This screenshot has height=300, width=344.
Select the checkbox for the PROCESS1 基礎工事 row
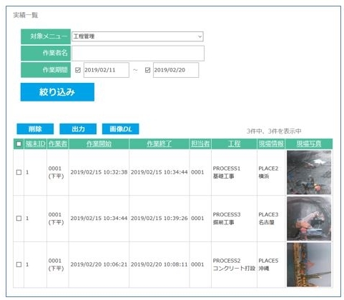tap(19, 172)
